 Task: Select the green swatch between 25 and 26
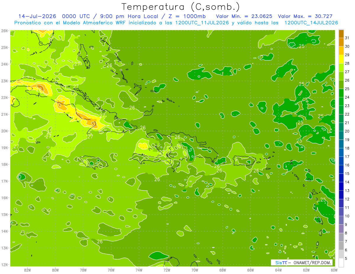point(341,85)
